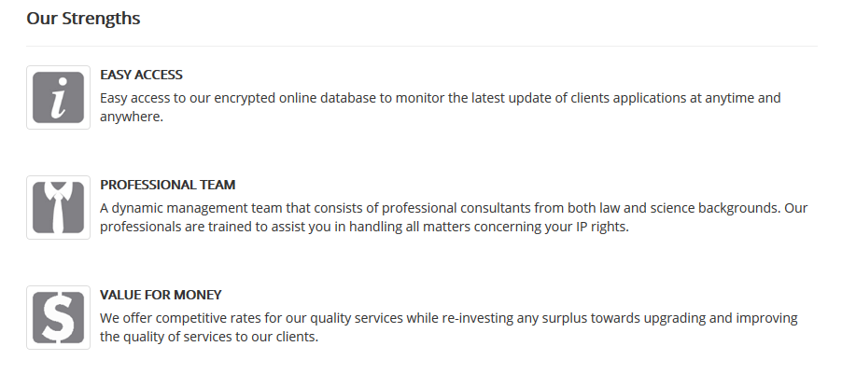Click the EASY ACCESS heading

click(141, 75)
